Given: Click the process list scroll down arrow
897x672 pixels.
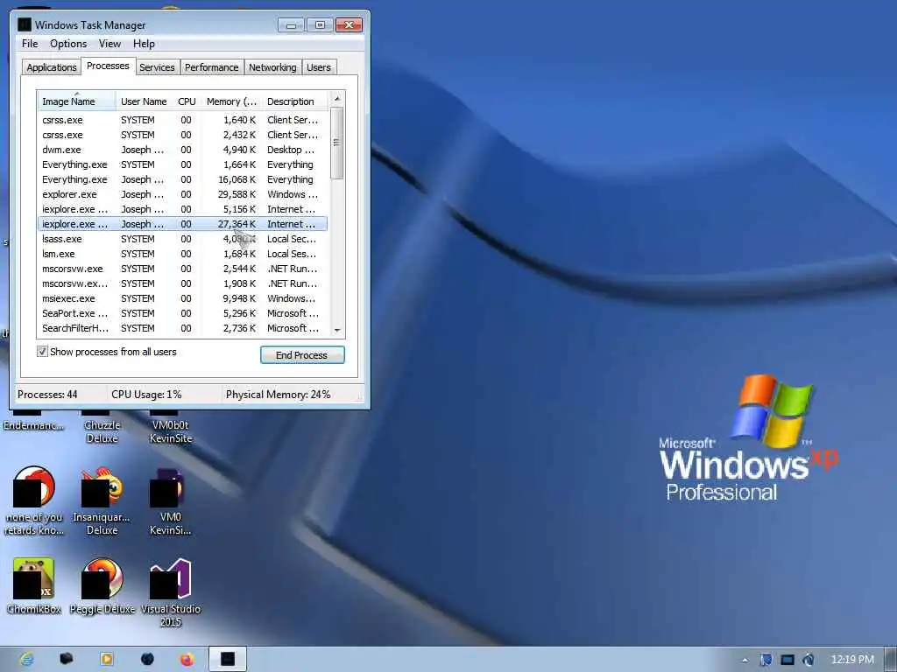Looking at the screenshot, I should [x=337, y=330].
